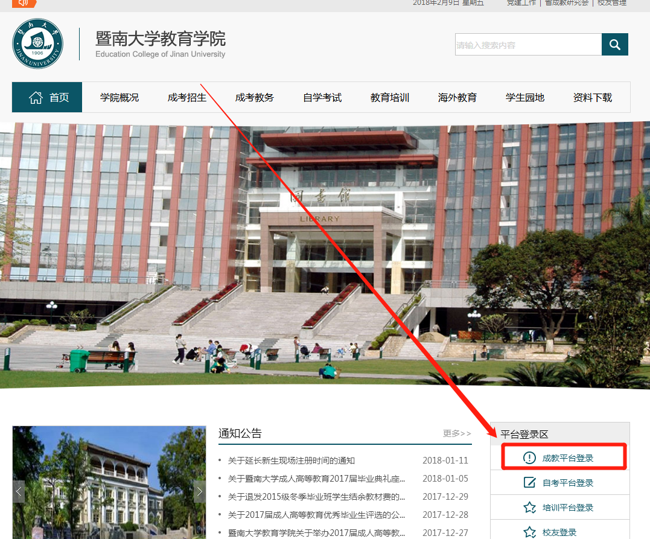Image resolution: width=650 pixels, height=539 pixels.
Task: Click 校友管理 top link
Action: (612, 2)
